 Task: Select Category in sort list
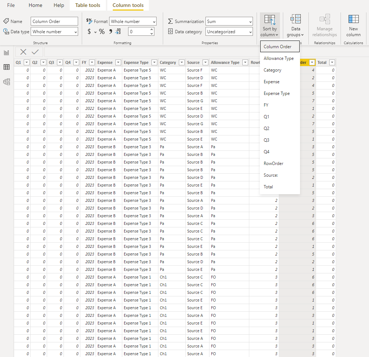[280, 70]
